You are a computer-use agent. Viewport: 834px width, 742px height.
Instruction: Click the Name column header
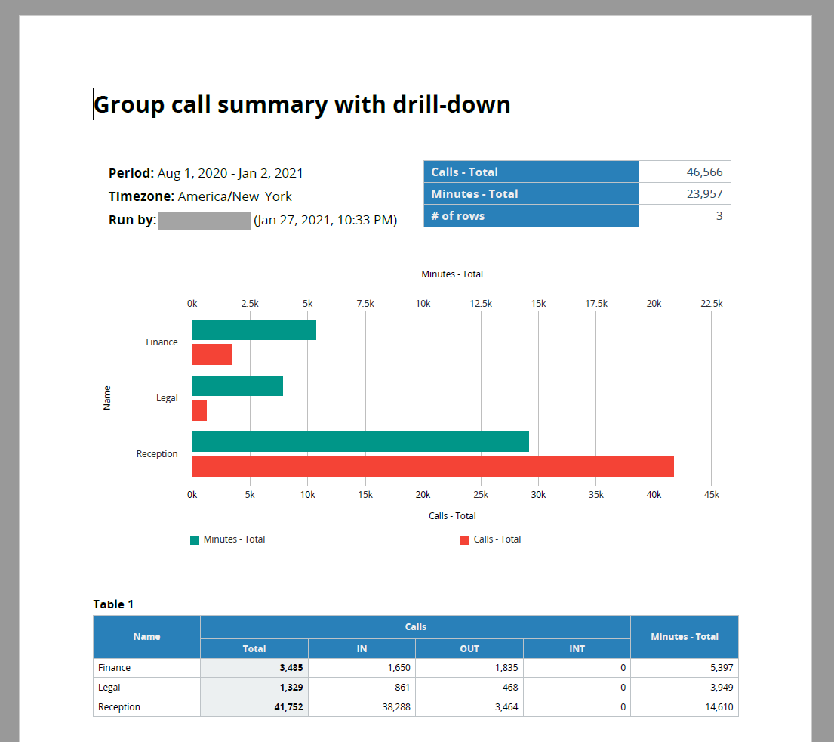tap(147, 636)
